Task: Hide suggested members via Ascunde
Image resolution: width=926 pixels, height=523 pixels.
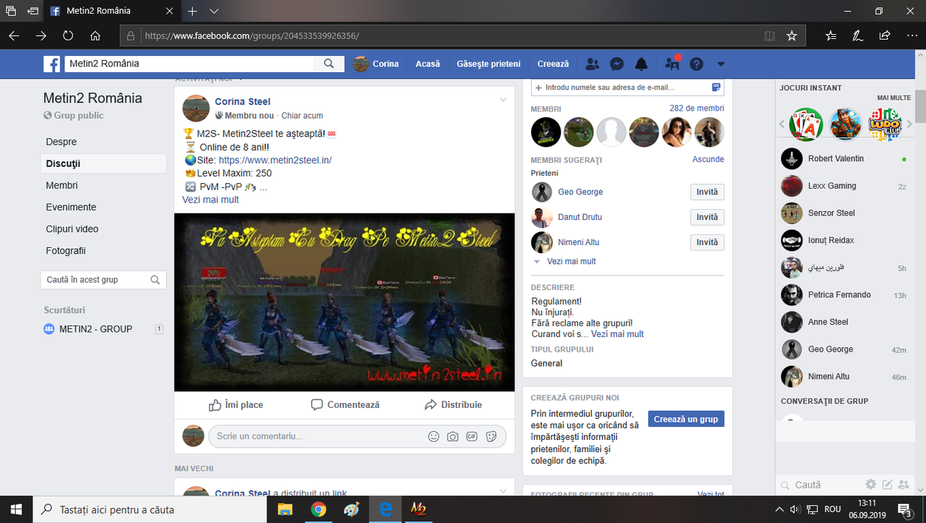Action: point(708,159)
